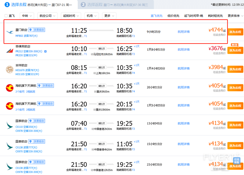Open 航班详情 for 15小时15分 flight
The width and height of the screenshot is (244, 175).
[184, 144]
